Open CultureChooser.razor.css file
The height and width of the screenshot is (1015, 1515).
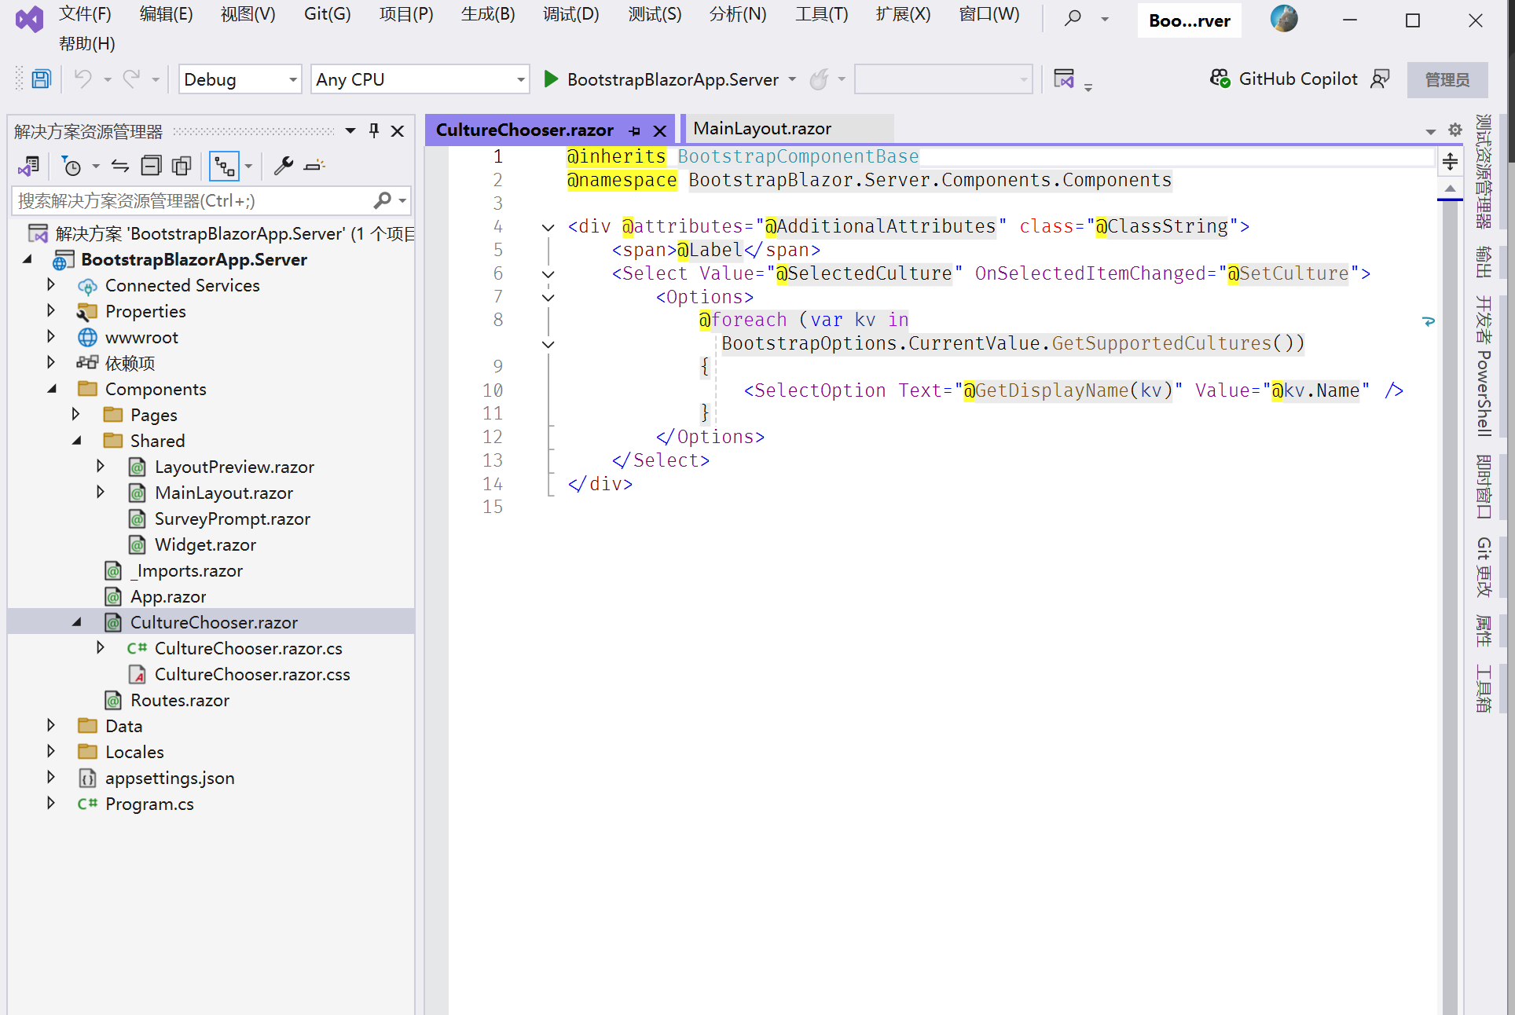tap(251, 674)
